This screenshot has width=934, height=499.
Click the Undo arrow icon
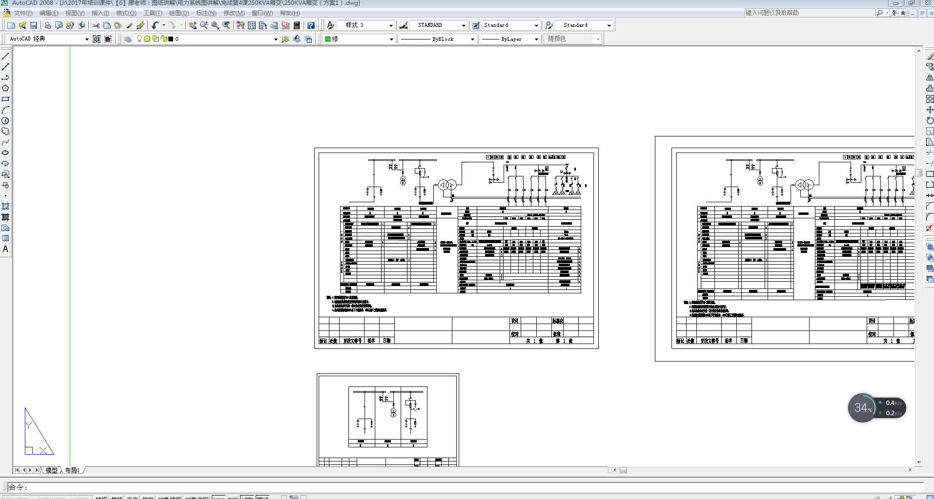[155, 25]
